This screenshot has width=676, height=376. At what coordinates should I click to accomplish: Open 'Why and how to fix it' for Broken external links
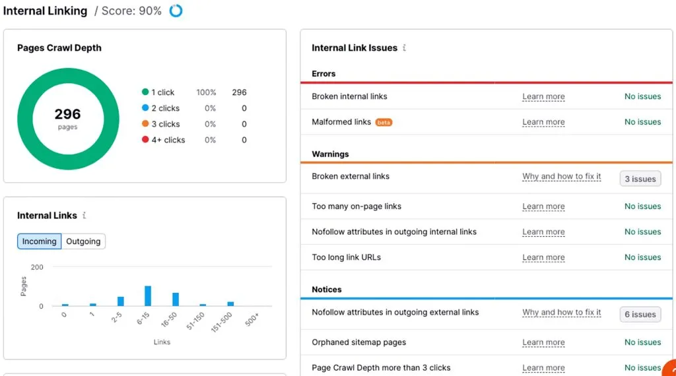[x=562, y=177]
